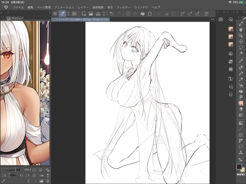Screen dimensions: 246x184
Task: Select the Move layer tool
Action: tap(241, 41)
